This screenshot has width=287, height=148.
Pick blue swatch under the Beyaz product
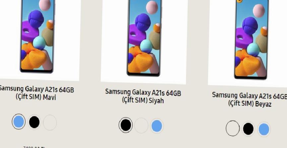(264, 129)
